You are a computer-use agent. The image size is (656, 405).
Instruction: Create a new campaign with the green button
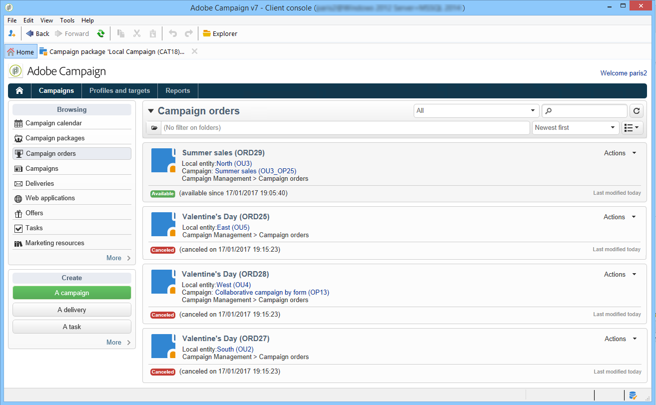coord(72,293)
